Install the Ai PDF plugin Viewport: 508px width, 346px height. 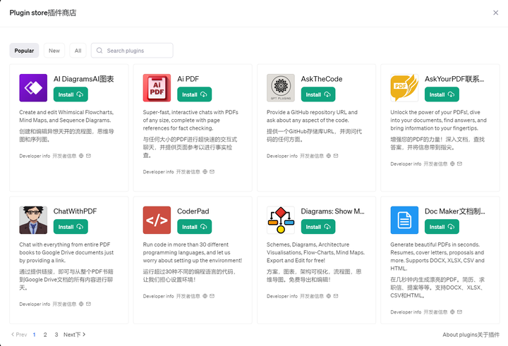(x=195, y=94)
